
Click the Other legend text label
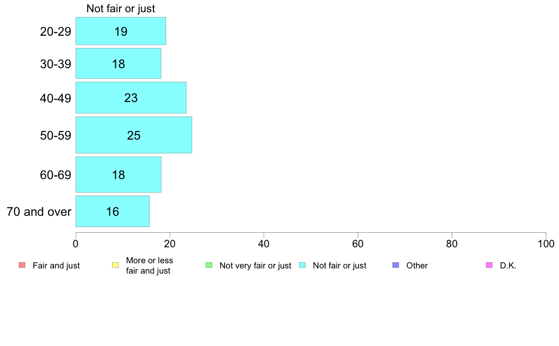[x=417, y=266]
